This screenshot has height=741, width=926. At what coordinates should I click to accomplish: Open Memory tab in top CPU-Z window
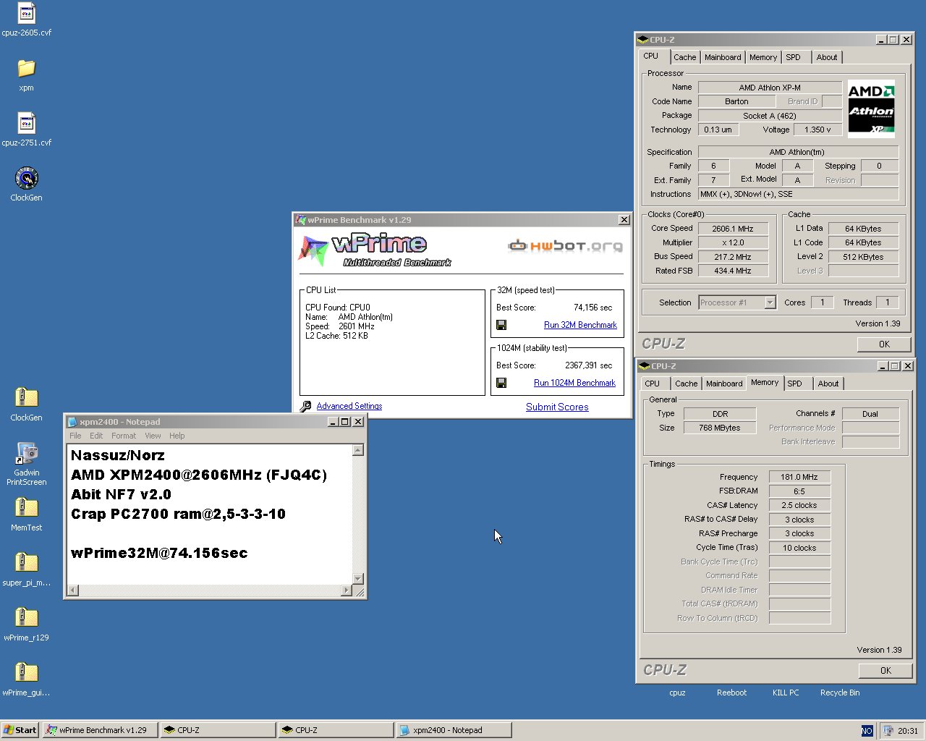coord(763,57)
